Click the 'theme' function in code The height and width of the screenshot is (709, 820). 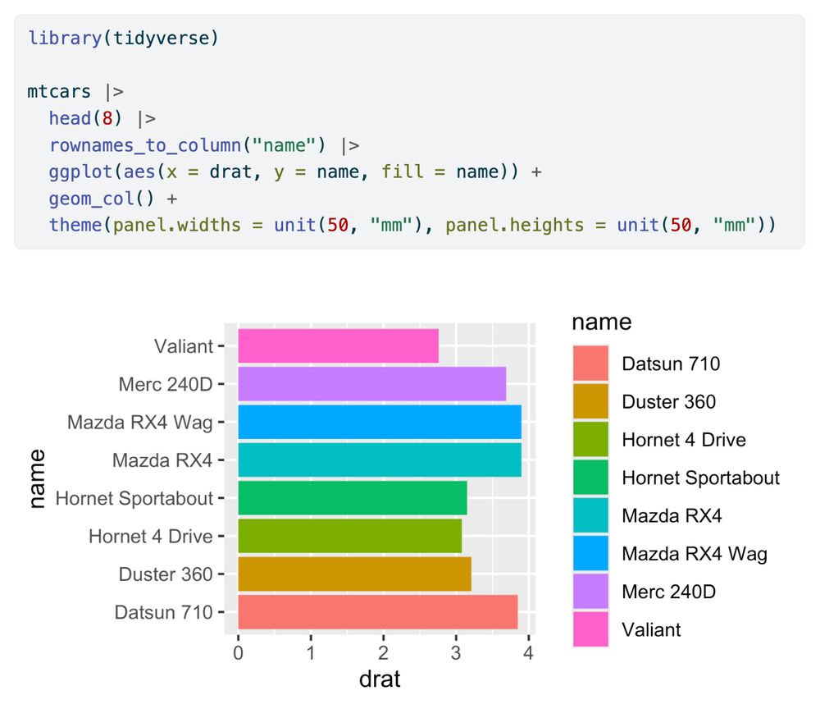pyautogui.click(x=75, y=225)
